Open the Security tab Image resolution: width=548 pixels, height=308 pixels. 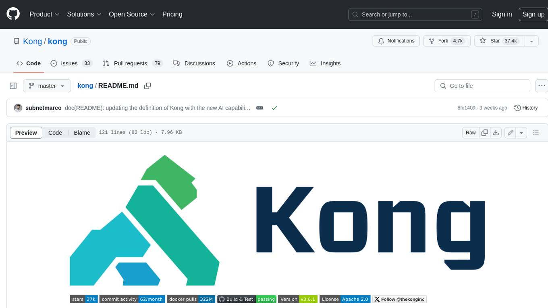pos(283,63)
